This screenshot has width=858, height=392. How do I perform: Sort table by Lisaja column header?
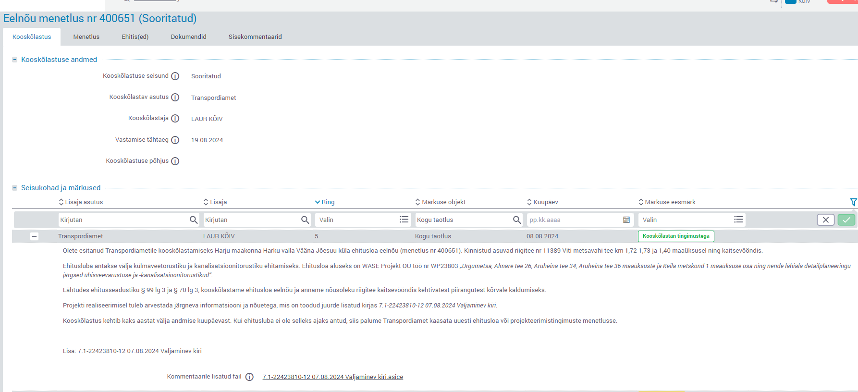tap(215, 202)
